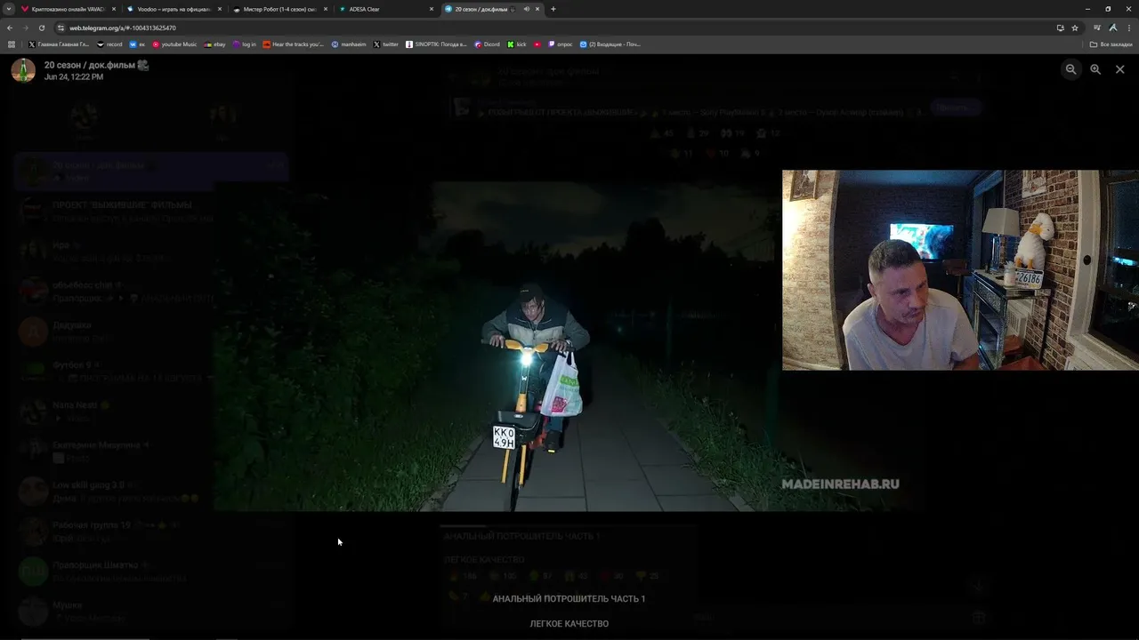Open the youtube Music bookmark
Viewport: 1139px width, 640px height.
tap(174, 44)
